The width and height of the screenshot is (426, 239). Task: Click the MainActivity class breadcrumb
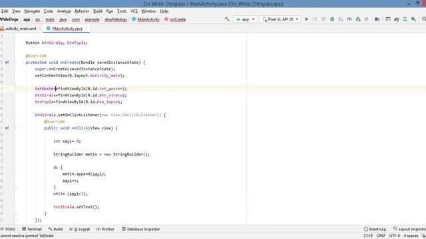click(146, 19)
